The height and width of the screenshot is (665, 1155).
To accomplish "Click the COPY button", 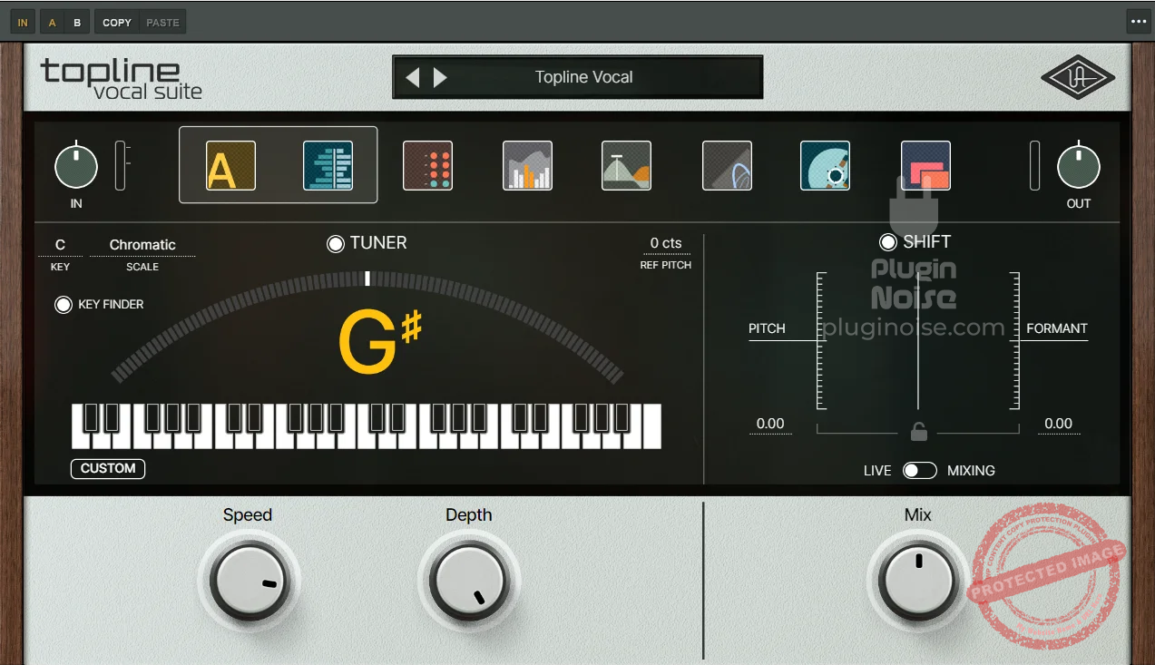I will click(117, 22).
